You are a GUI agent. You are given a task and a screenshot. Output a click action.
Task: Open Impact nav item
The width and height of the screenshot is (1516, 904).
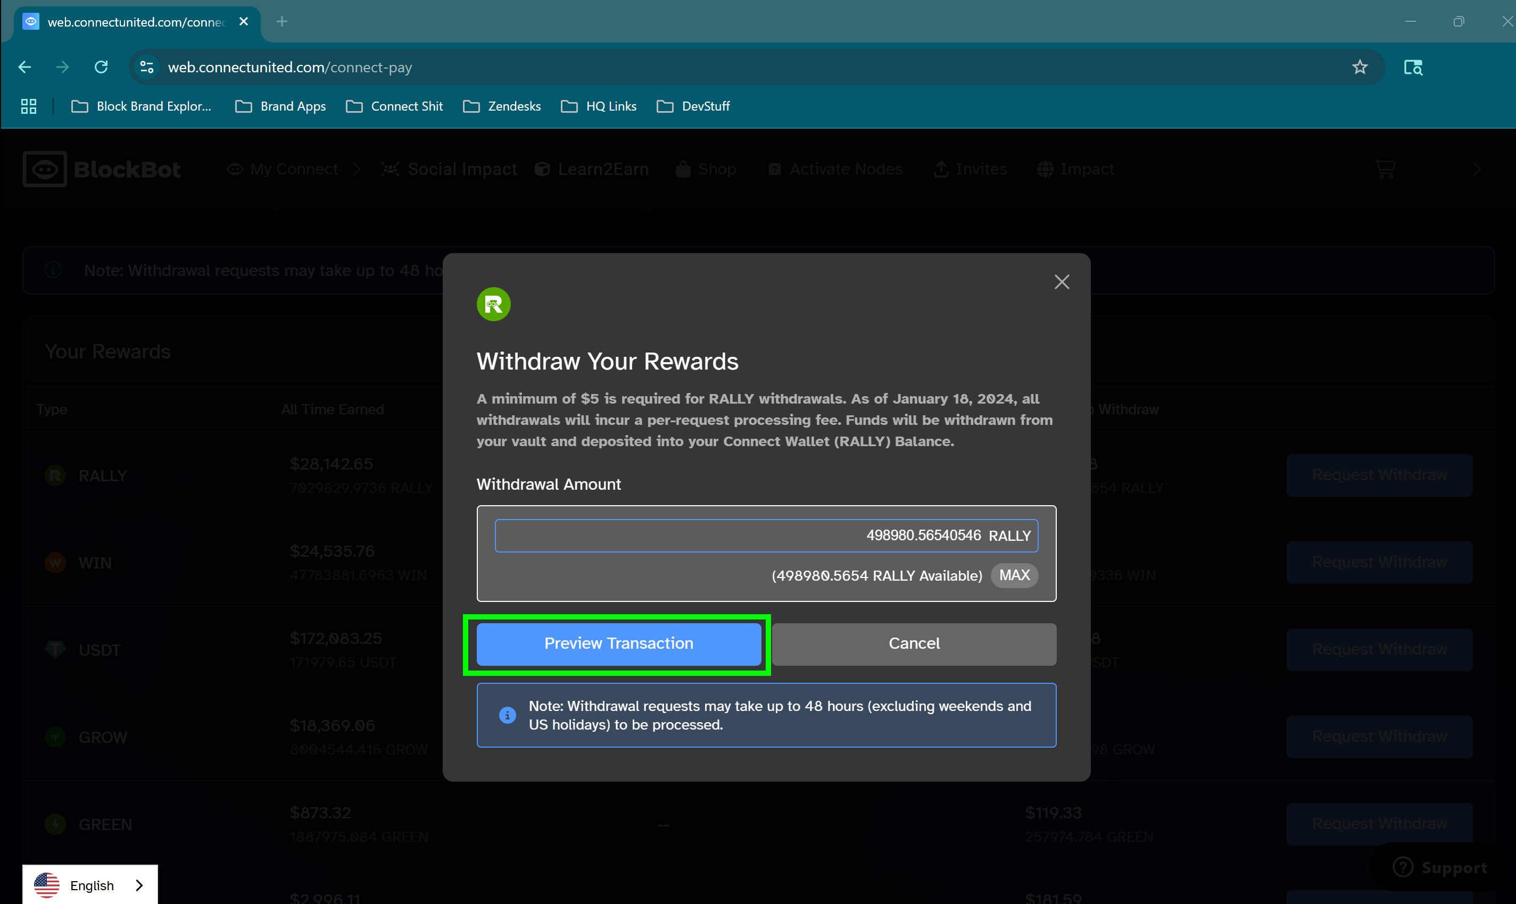click(x=1076, y=169)
